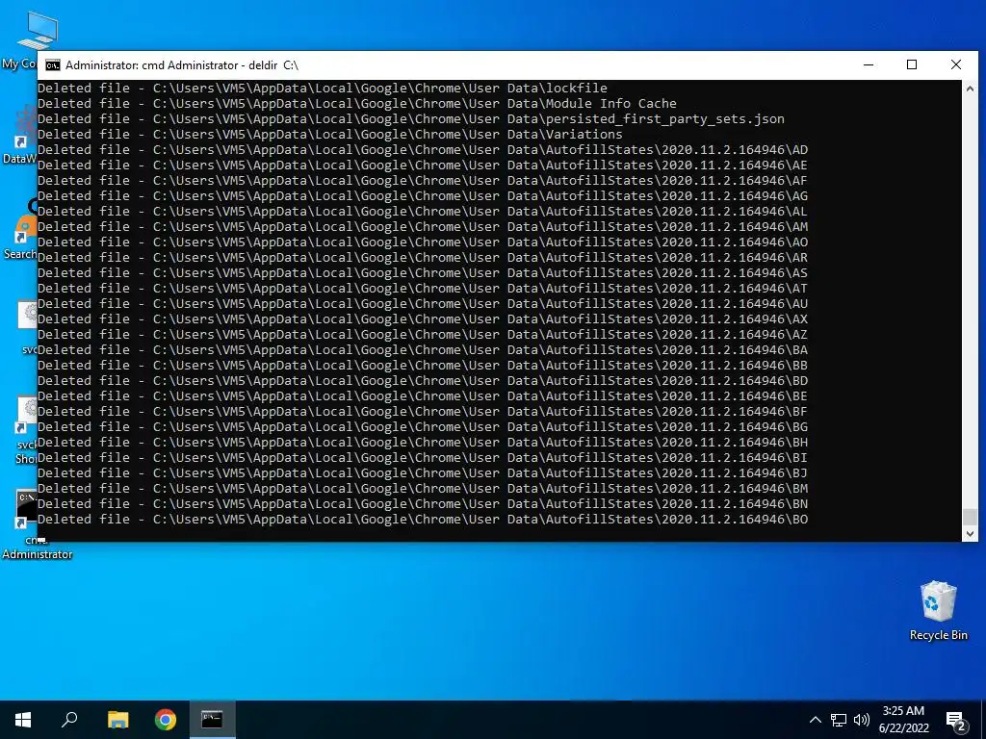Image resolution: width=986 pixels, height=739 pixels.
Task: Open Google Chrome from the taskbar
Action: pyautogui.click(x=166, y=720)
